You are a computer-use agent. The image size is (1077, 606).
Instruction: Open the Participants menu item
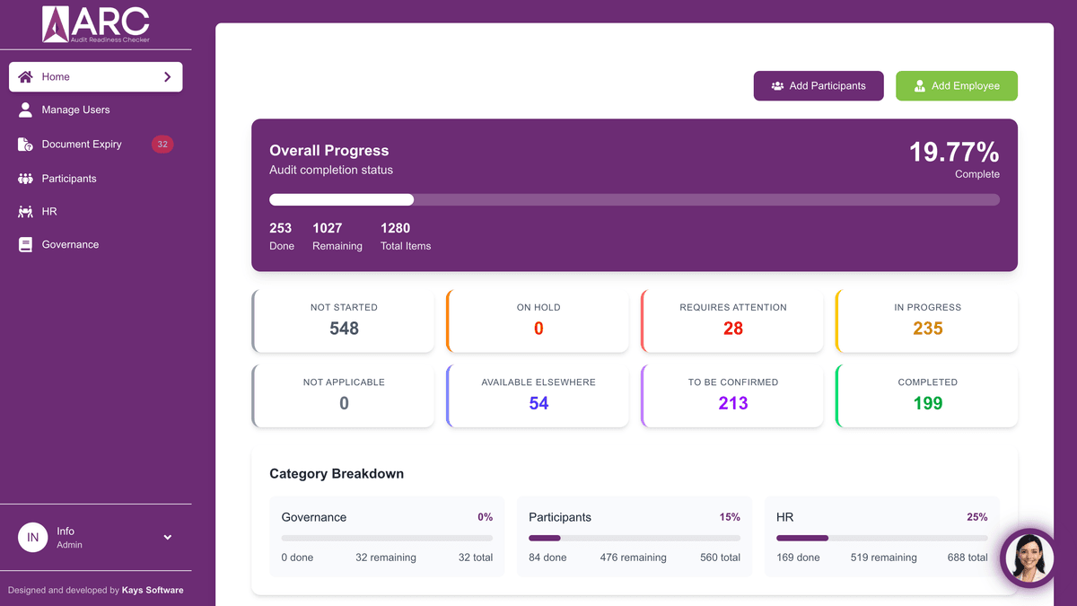pyautogui.click(x=69, y=179)
